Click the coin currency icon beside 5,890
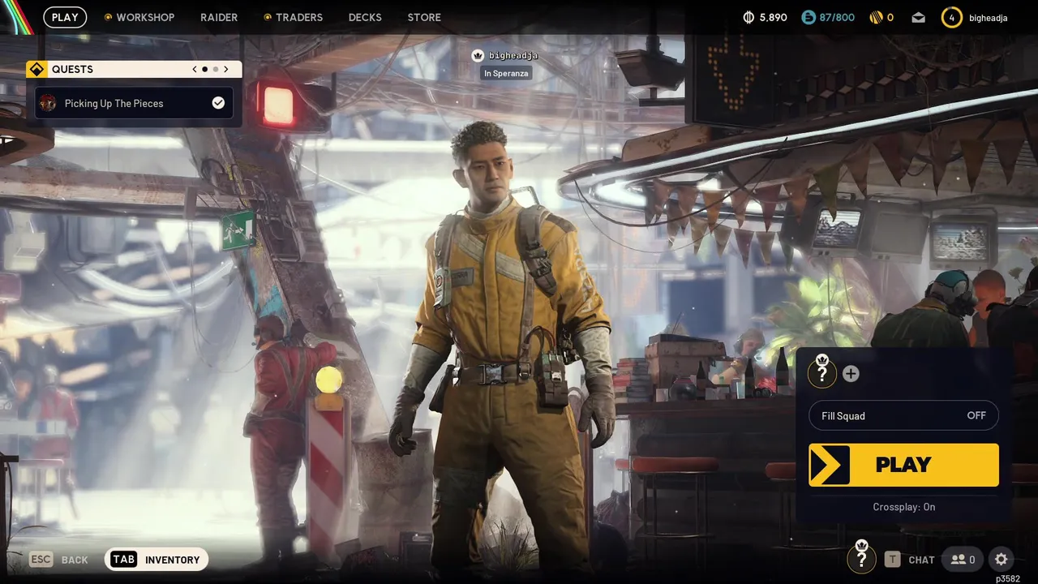1038x584 pixels. tap(748, 17)
